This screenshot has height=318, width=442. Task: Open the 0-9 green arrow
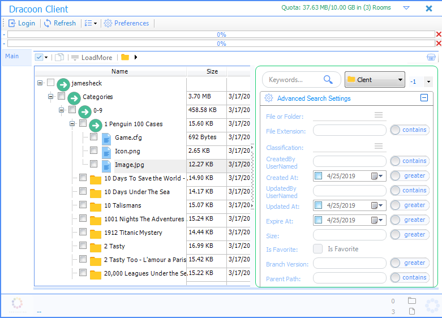click(x=85, y=111)
